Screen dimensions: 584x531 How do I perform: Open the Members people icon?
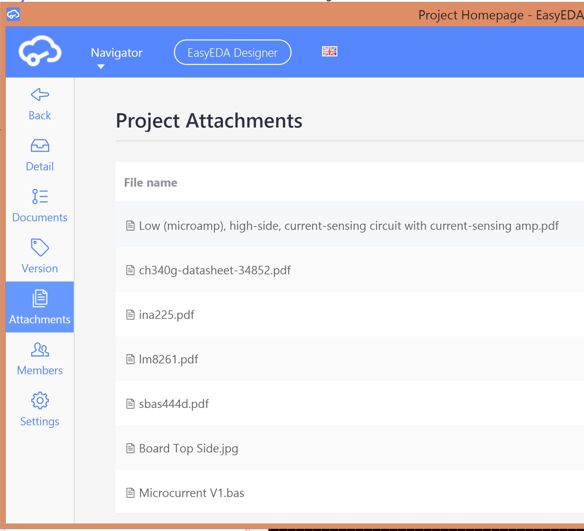point(40,349)
